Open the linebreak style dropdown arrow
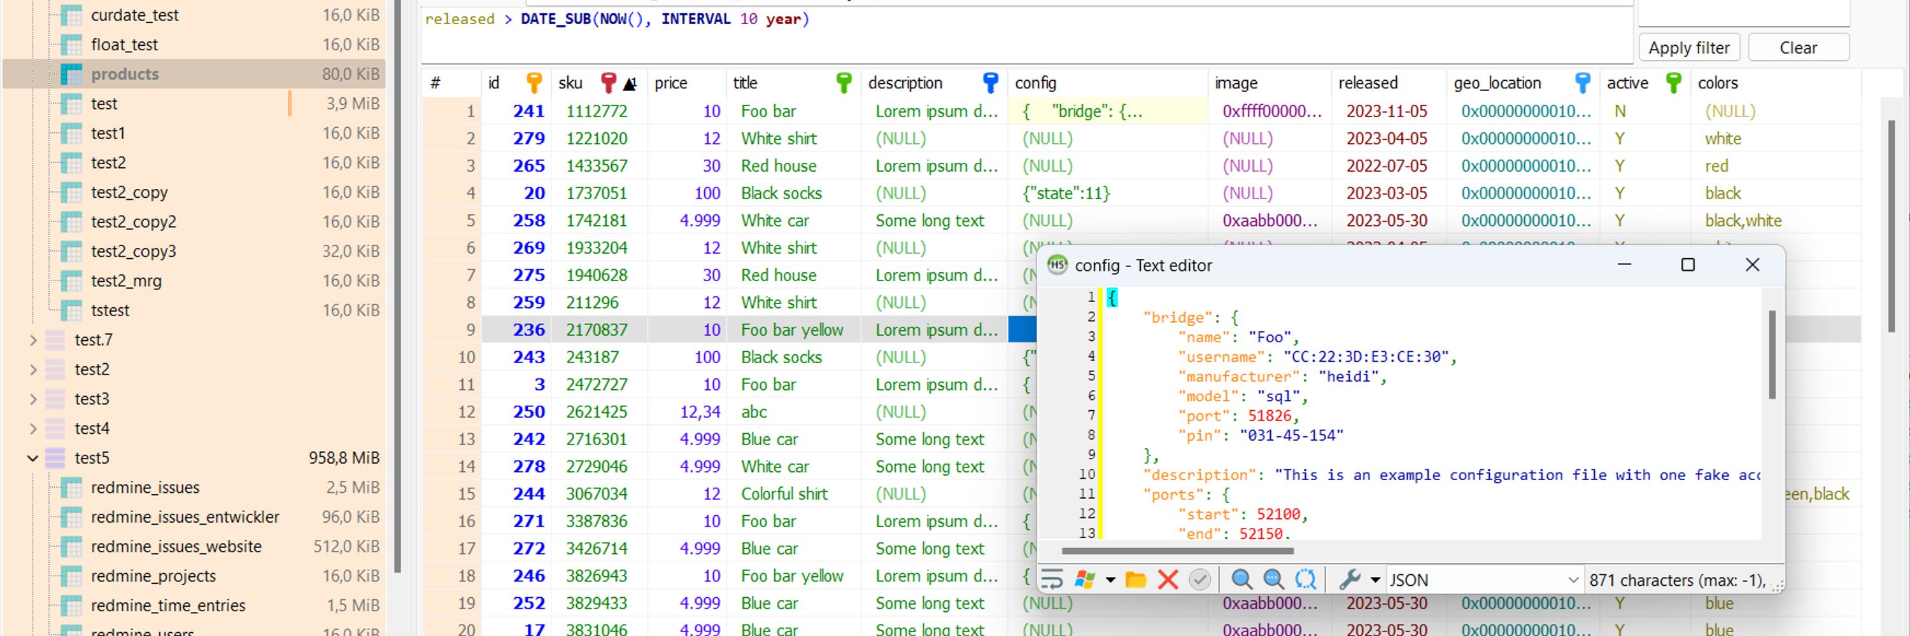 coord(1110,580)
